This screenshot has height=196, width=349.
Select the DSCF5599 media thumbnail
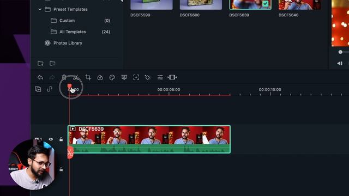(x=152, y=5)
